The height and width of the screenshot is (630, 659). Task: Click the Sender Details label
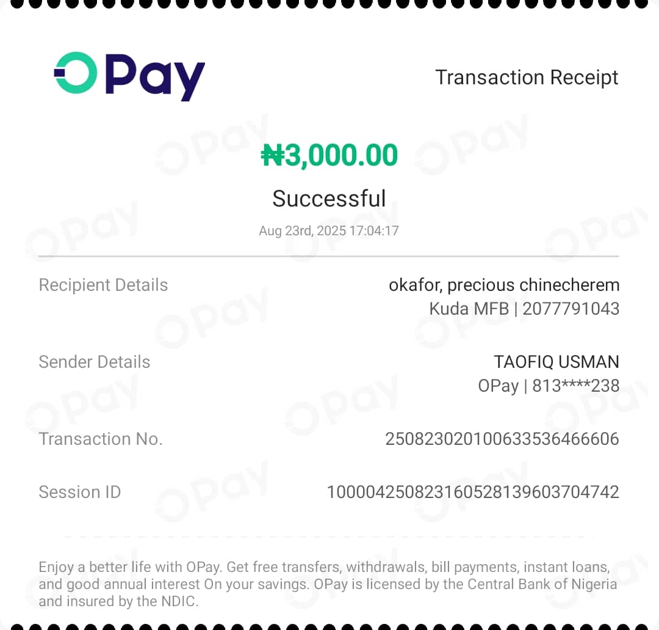point(95,362)
